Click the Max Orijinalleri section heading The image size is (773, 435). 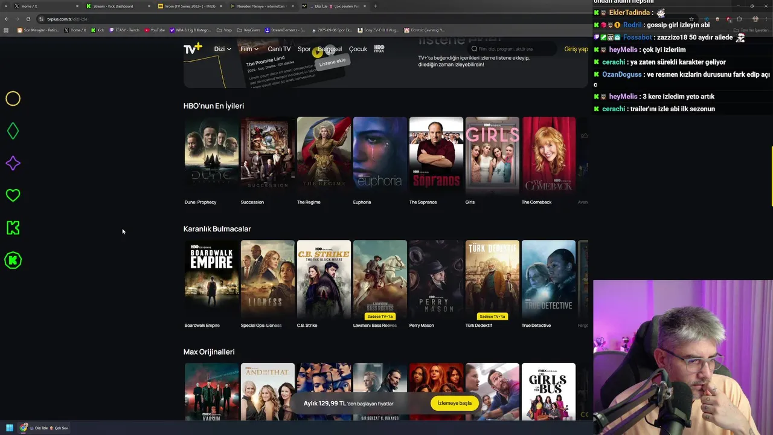pyautogui.click(x=209, y=352)
